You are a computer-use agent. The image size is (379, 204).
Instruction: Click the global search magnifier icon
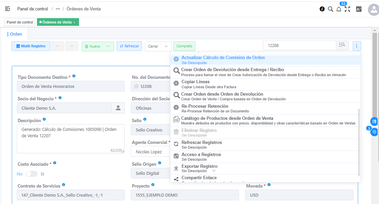pyautogui.click(x=330, y=9)
